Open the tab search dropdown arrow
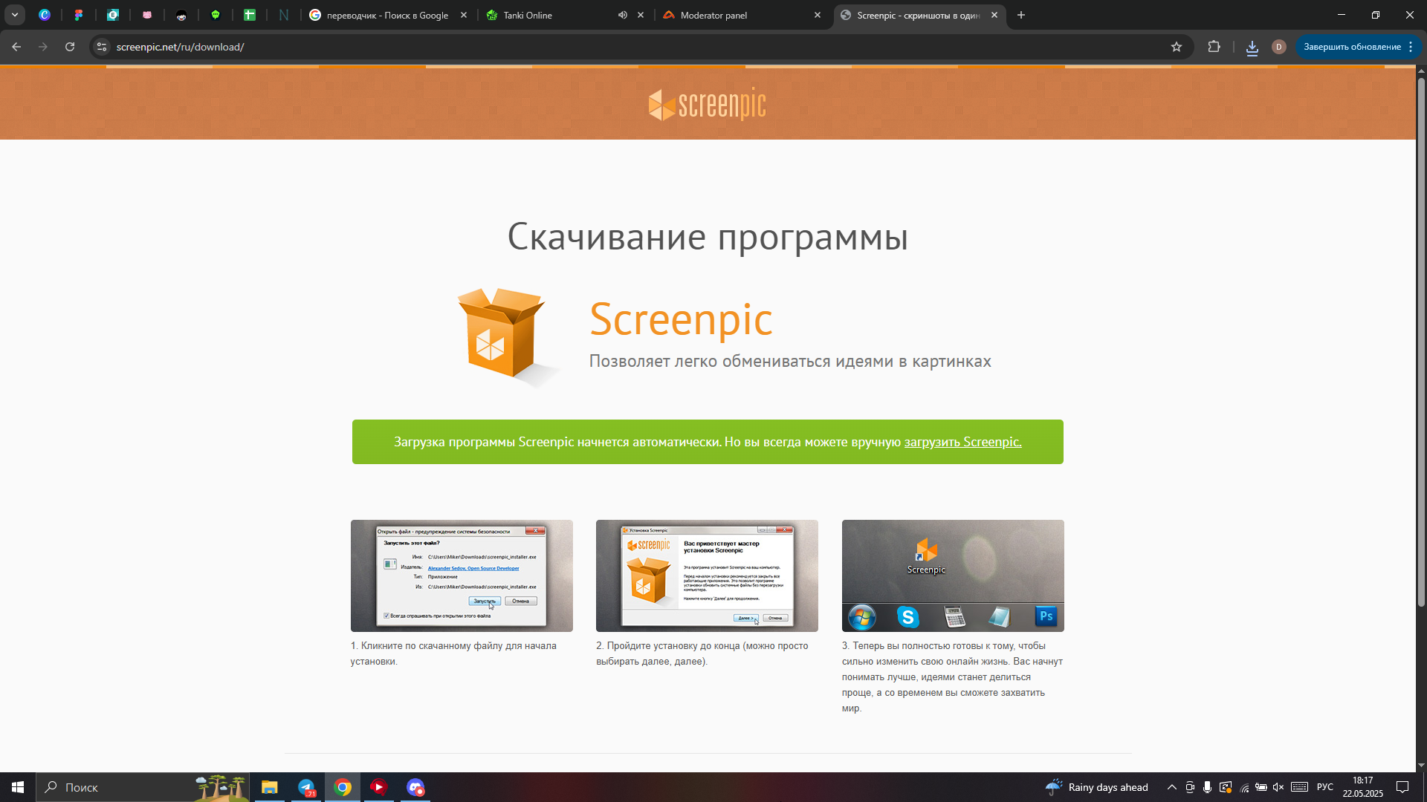Screen dimensions: 1427x802 pyautogui.click(x=15, y=15)
